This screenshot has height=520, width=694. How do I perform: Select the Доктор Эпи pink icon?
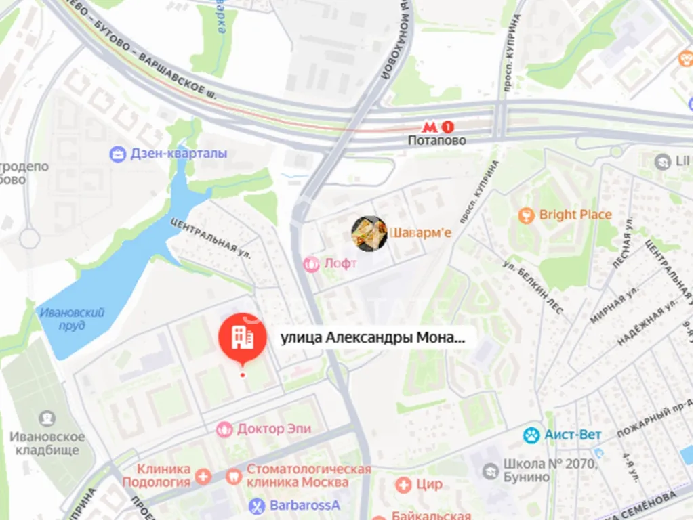click(224, 429)
